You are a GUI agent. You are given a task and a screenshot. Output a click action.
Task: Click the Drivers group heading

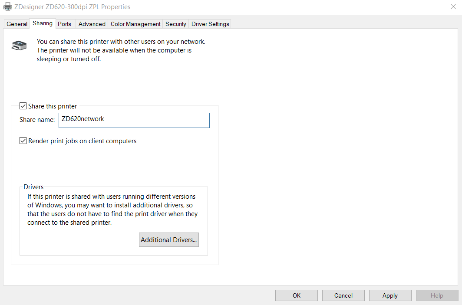[33, 187]
